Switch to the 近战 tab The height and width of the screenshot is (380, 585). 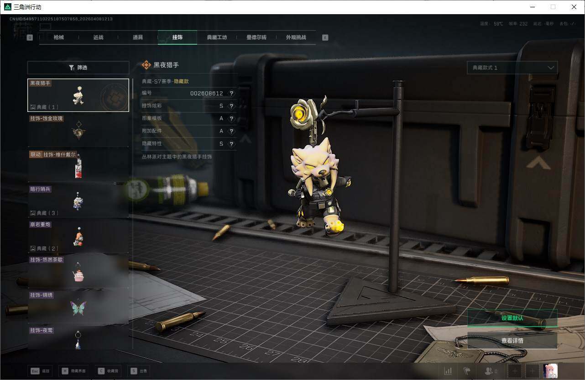[98, 37]
